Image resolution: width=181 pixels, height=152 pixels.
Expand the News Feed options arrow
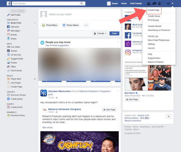(x=35, y=23)
